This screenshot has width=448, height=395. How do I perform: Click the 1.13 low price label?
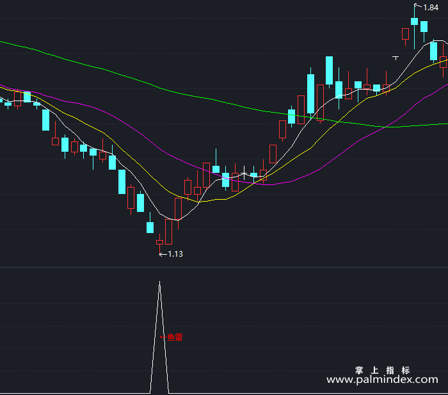(x=175, y=254)
